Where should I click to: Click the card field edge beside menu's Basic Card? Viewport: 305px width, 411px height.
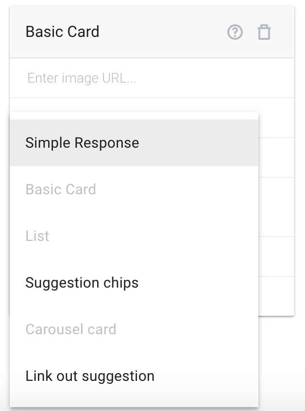click(x=276, y=207)
